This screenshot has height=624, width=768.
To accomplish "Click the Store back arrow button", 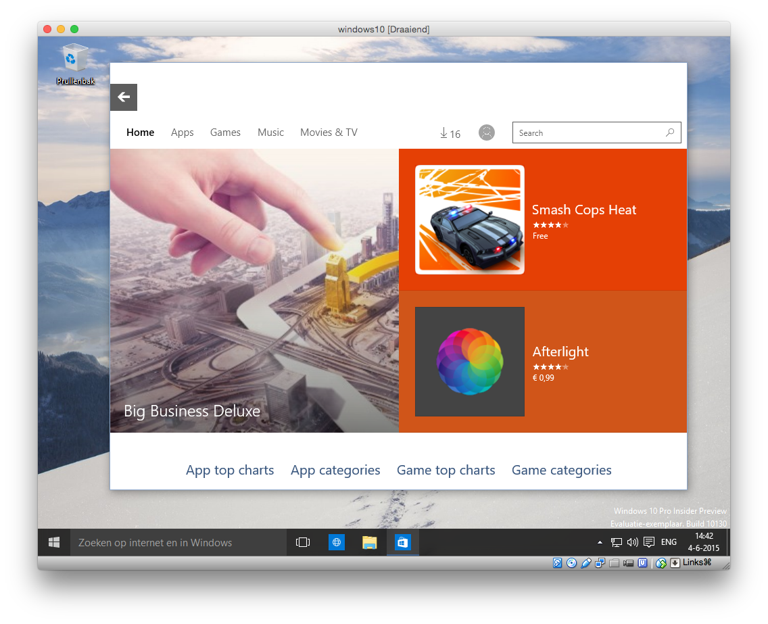I will point(124,97).
